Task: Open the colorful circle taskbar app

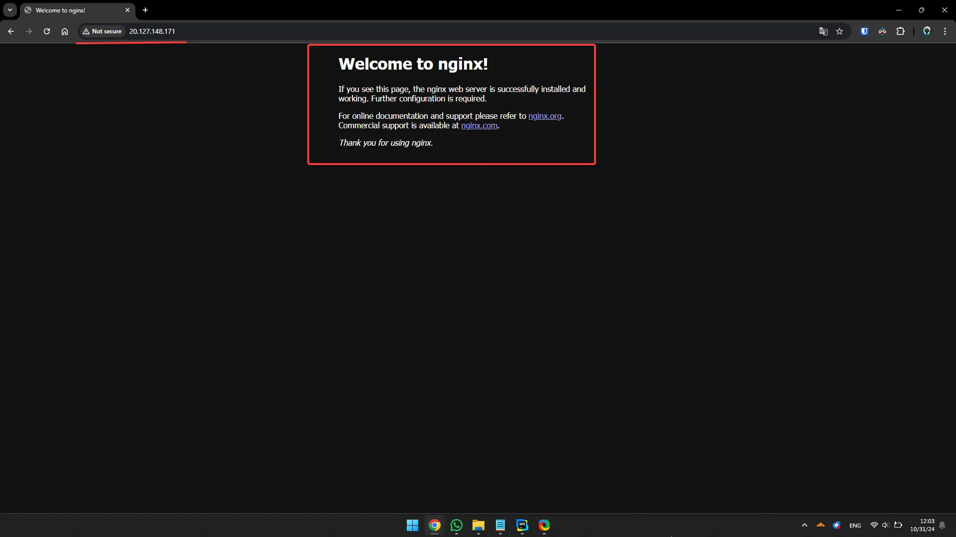Action: [544, 525]
